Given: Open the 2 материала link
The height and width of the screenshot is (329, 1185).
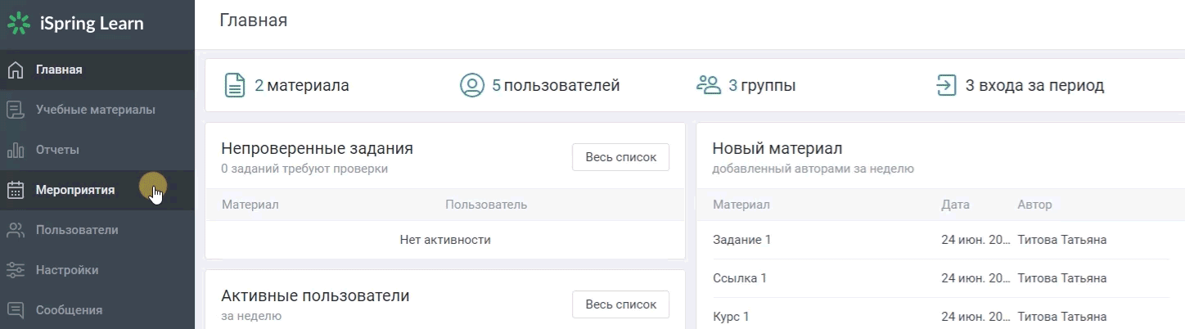Looking at the screenshot, I should pos(301,85).
